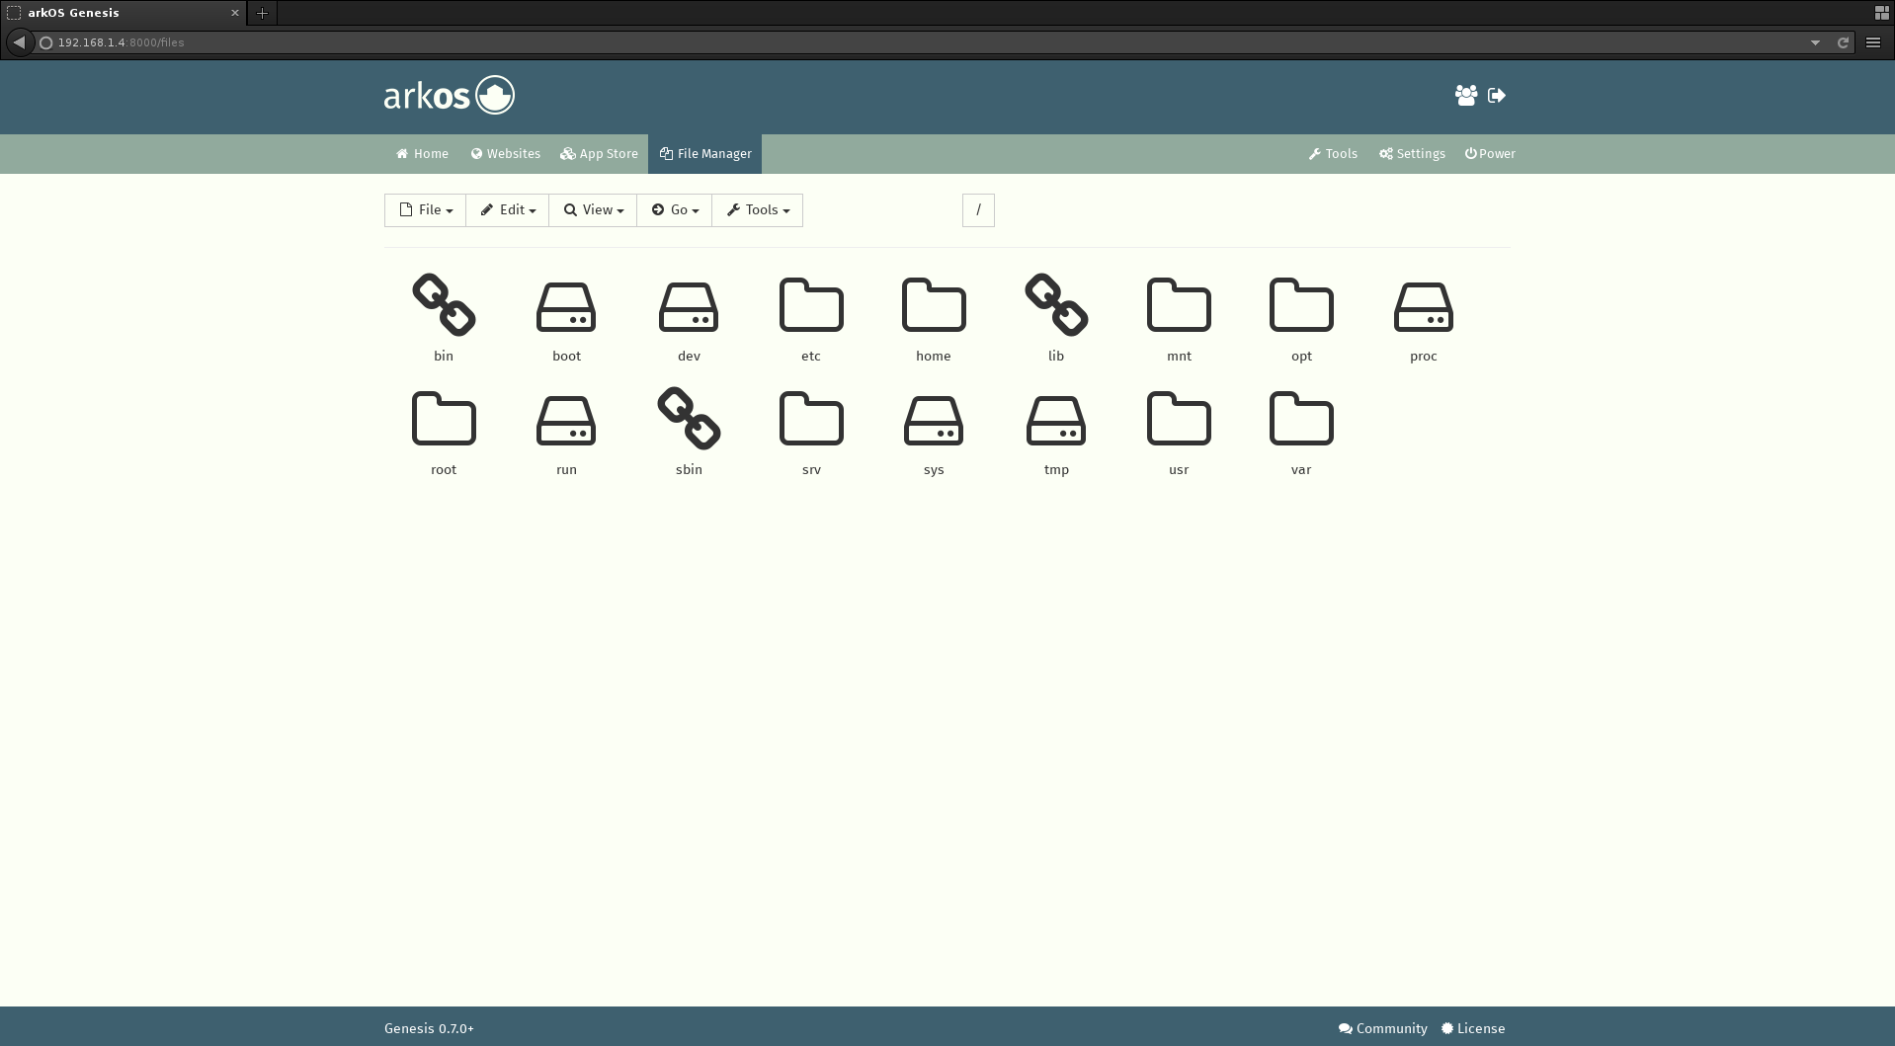Click the sign-out icon in header
This screenshot has width=1895, height=1046.
[x=1497, y=96]
